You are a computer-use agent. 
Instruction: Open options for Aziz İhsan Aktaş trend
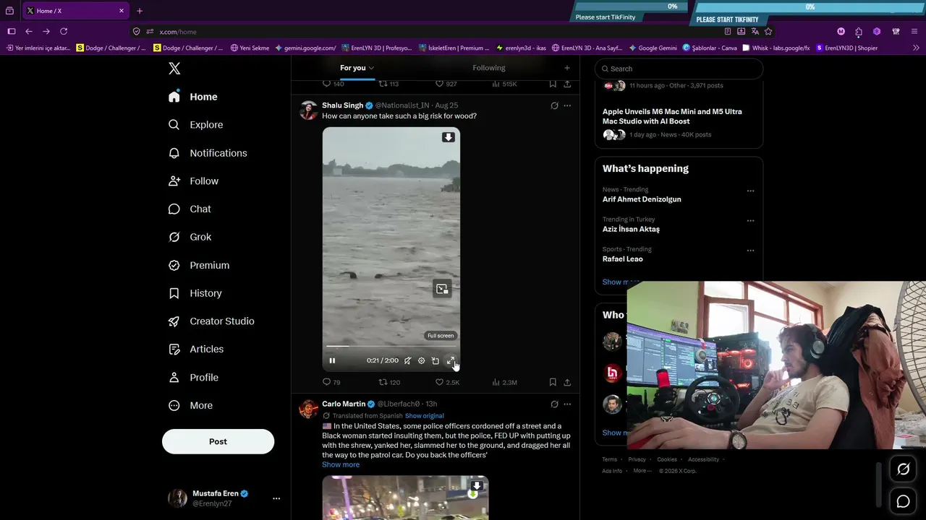(x=750, y=221)
